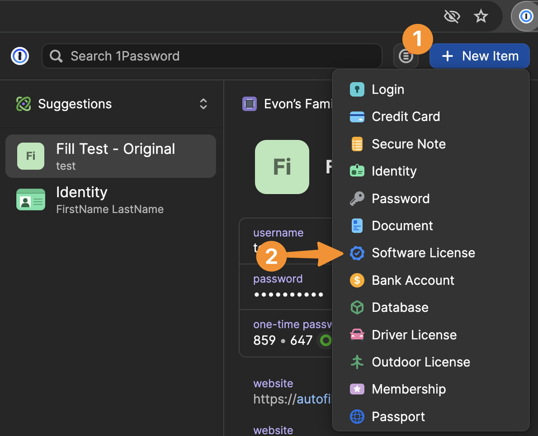
Task: Open the Identity FirstName LastName item
Action: pos(110,199)
